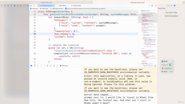Click the prompt text console output
The image size is (185, 104).
(x=119, y=100)
